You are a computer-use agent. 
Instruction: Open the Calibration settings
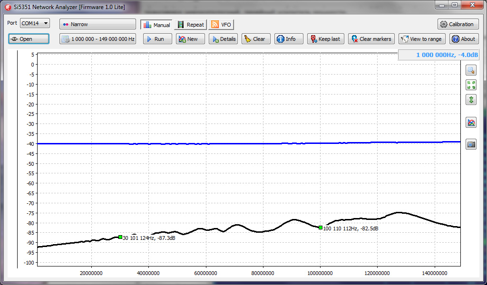point(458,24)
